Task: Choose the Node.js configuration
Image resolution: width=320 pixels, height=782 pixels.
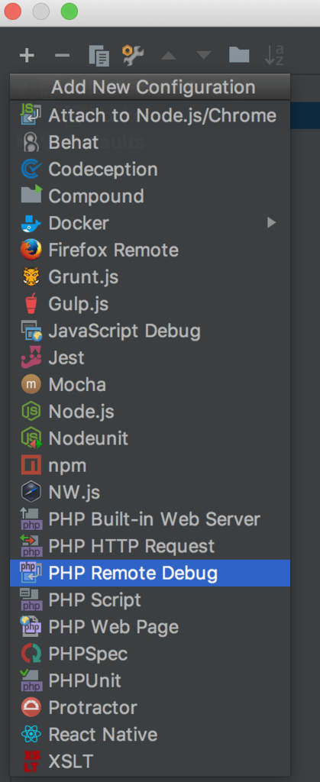Action: coord(150,412)
